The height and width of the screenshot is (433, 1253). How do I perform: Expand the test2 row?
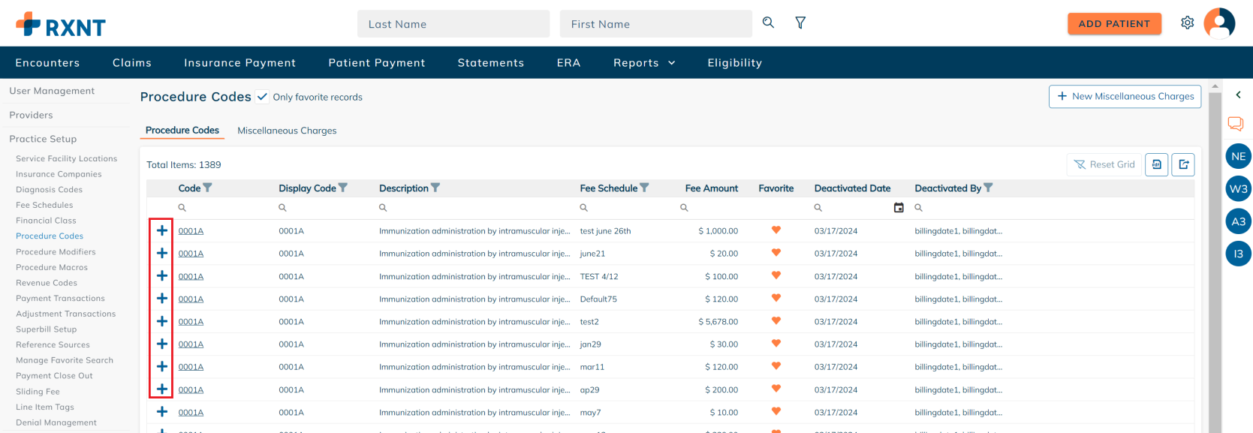pyautogui.click(x=162, y=321)
